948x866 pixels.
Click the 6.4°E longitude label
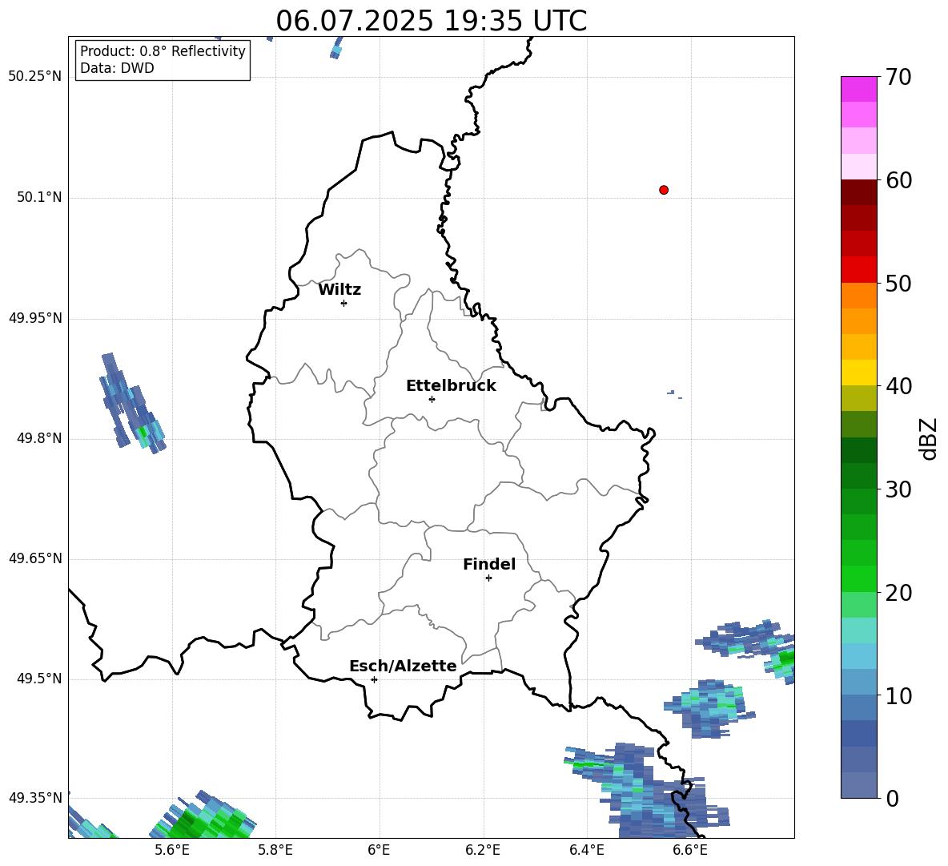tap(586, 850)
